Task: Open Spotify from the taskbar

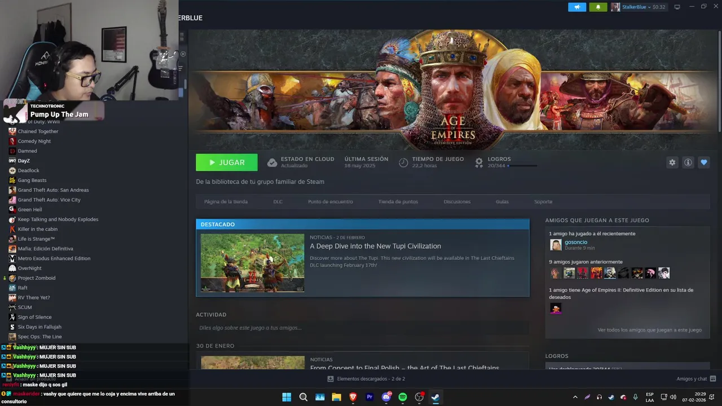Action: coord(403,397)
